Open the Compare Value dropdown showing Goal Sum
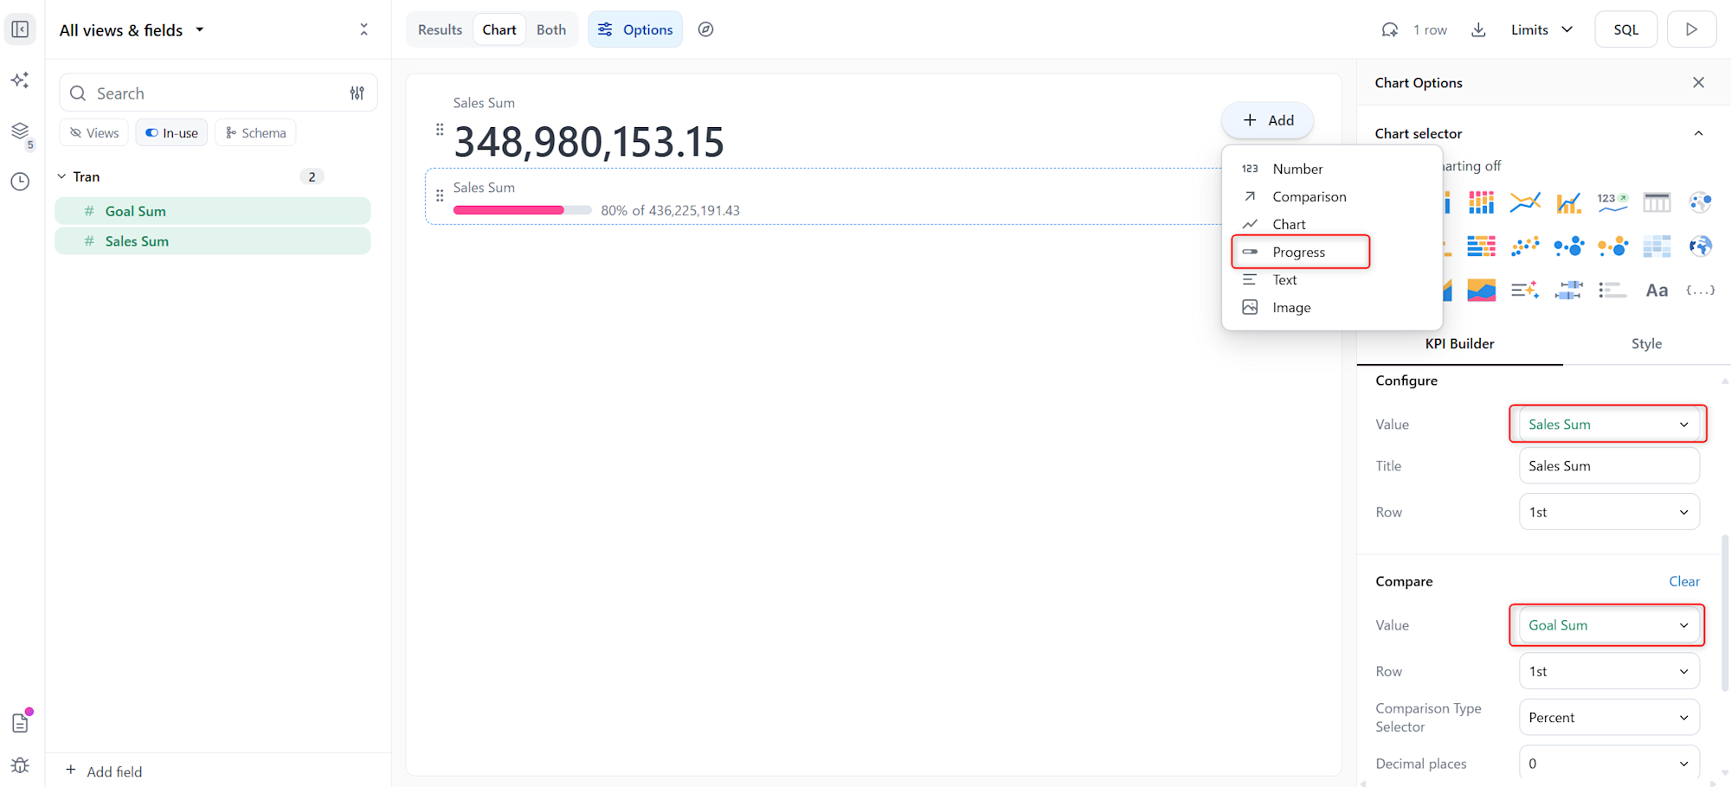The width and height of the screenshot is (1731, 787). pyautogui.click(x=1609, y=625)
